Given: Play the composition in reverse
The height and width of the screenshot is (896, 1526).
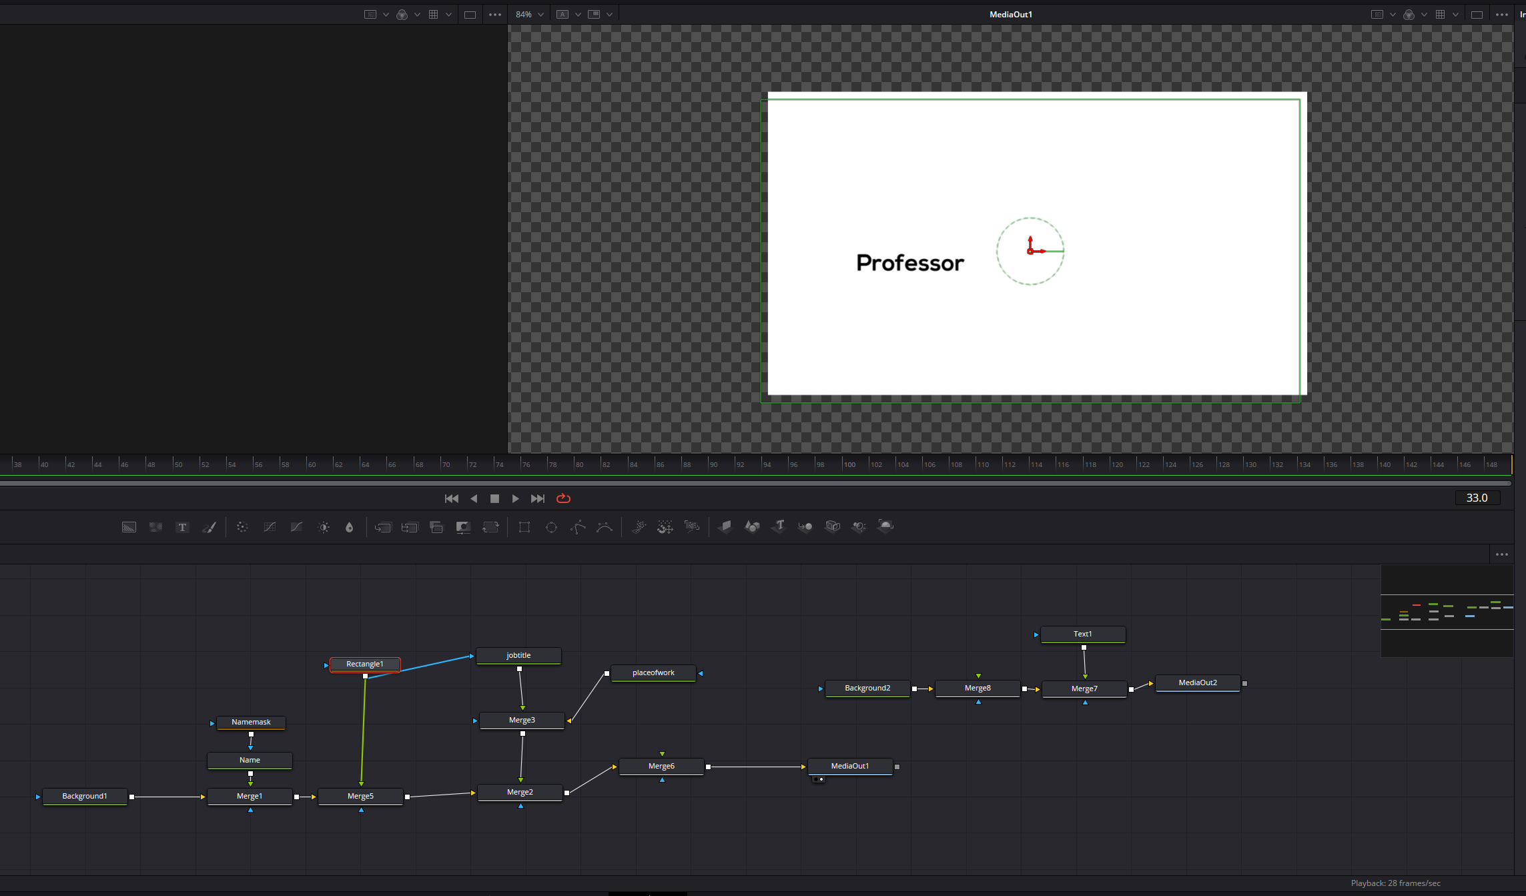Looking at the screenshot, I should coord(474,498).
